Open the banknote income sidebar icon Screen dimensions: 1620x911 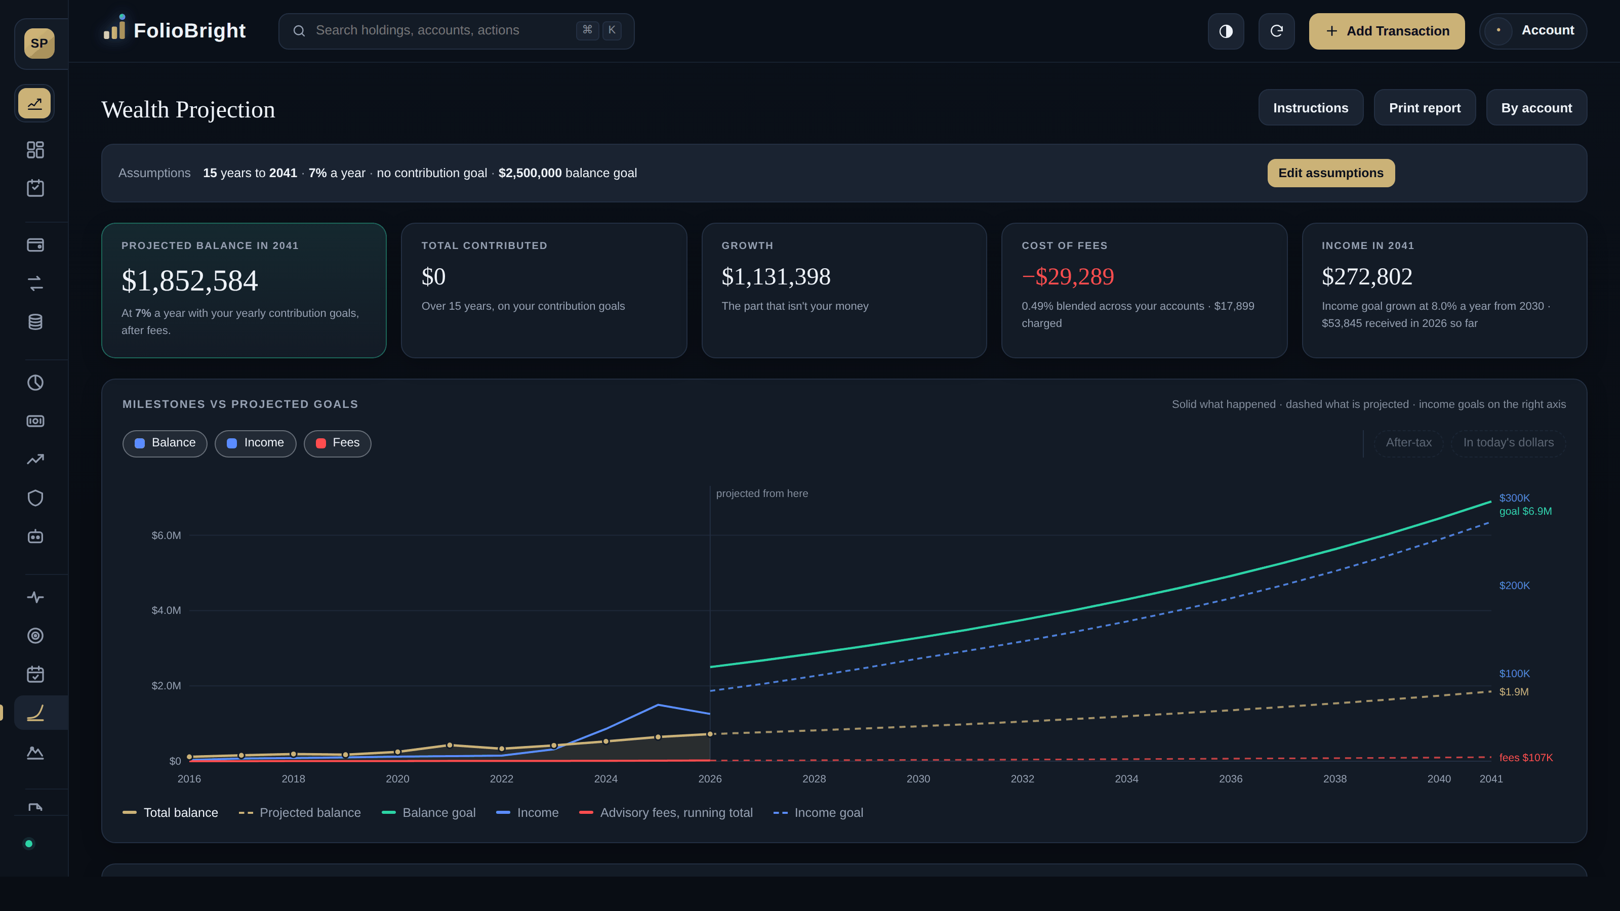click(35, 421)
